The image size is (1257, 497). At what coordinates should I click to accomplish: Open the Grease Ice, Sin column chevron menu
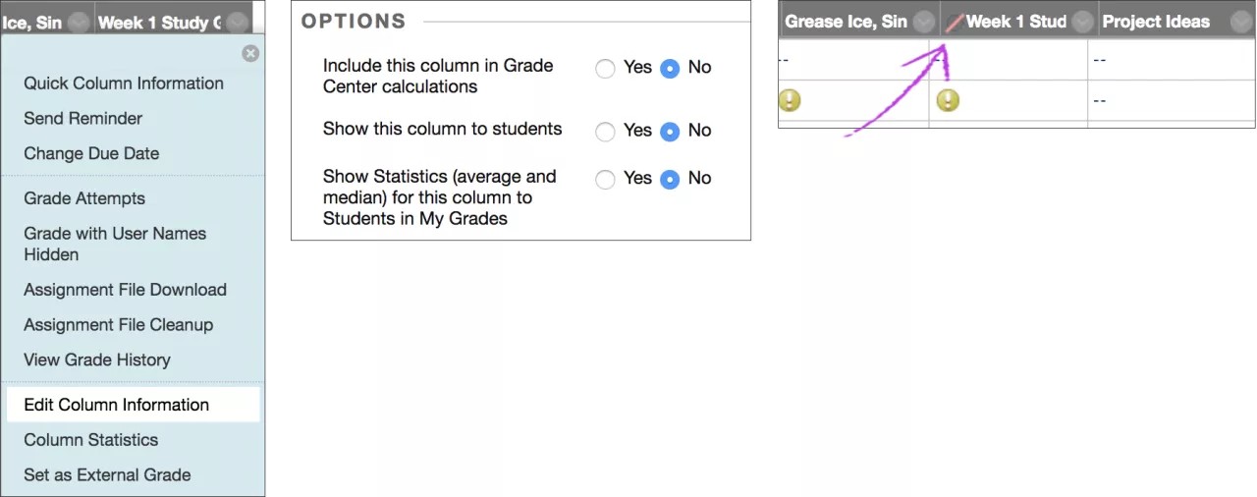923,22
